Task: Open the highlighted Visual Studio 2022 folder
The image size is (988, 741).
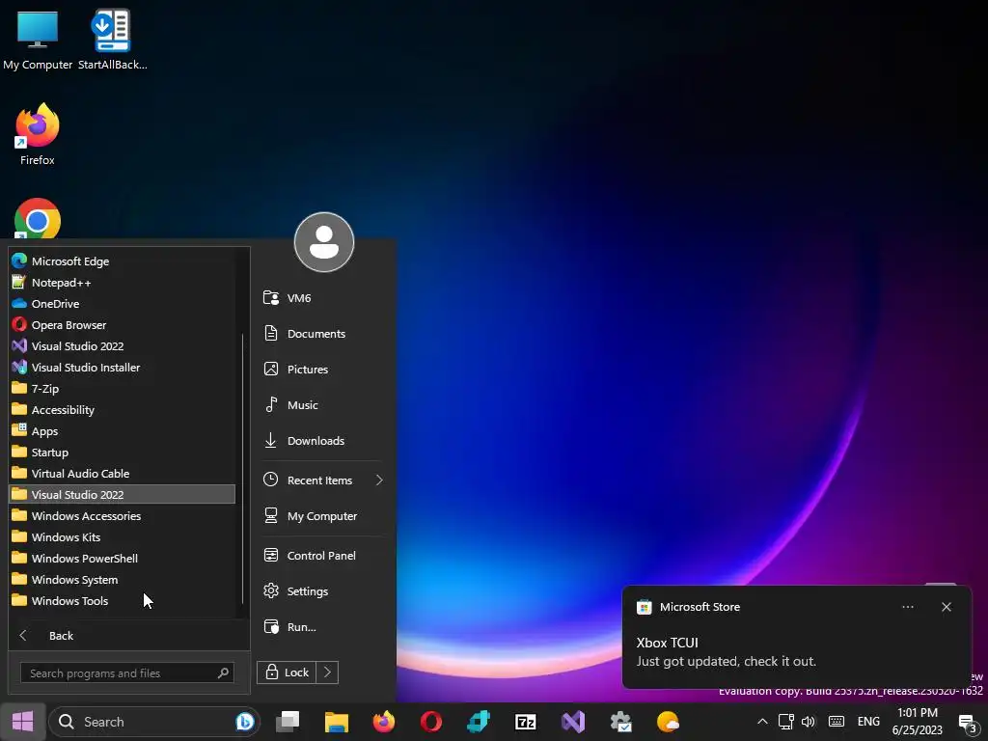Action: coord(122,495)
